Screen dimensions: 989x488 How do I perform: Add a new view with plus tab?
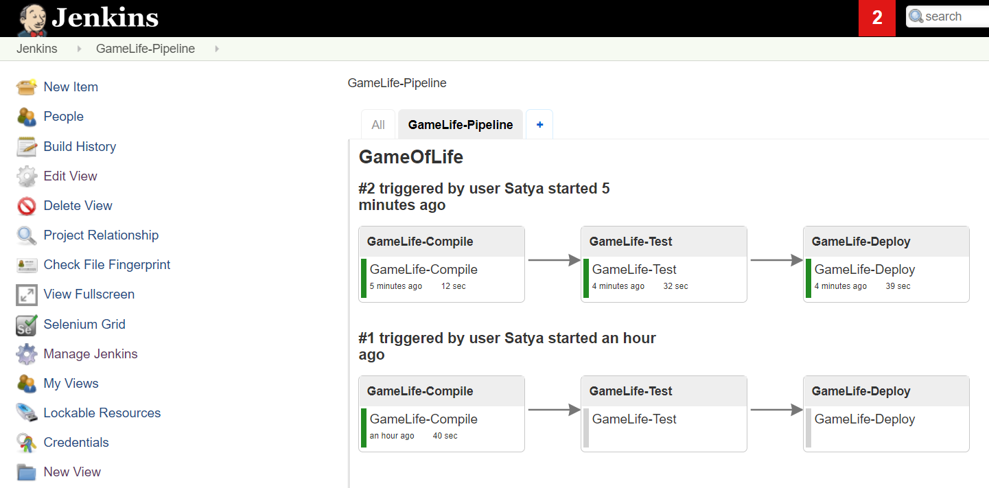(x=539, y=125)
